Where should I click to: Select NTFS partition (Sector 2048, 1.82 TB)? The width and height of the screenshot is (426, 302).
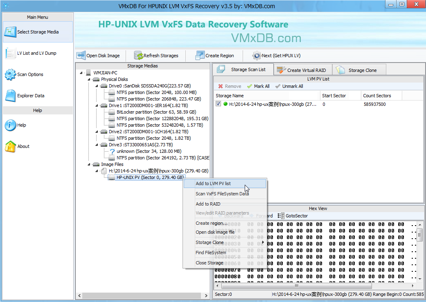click(154, 138)
